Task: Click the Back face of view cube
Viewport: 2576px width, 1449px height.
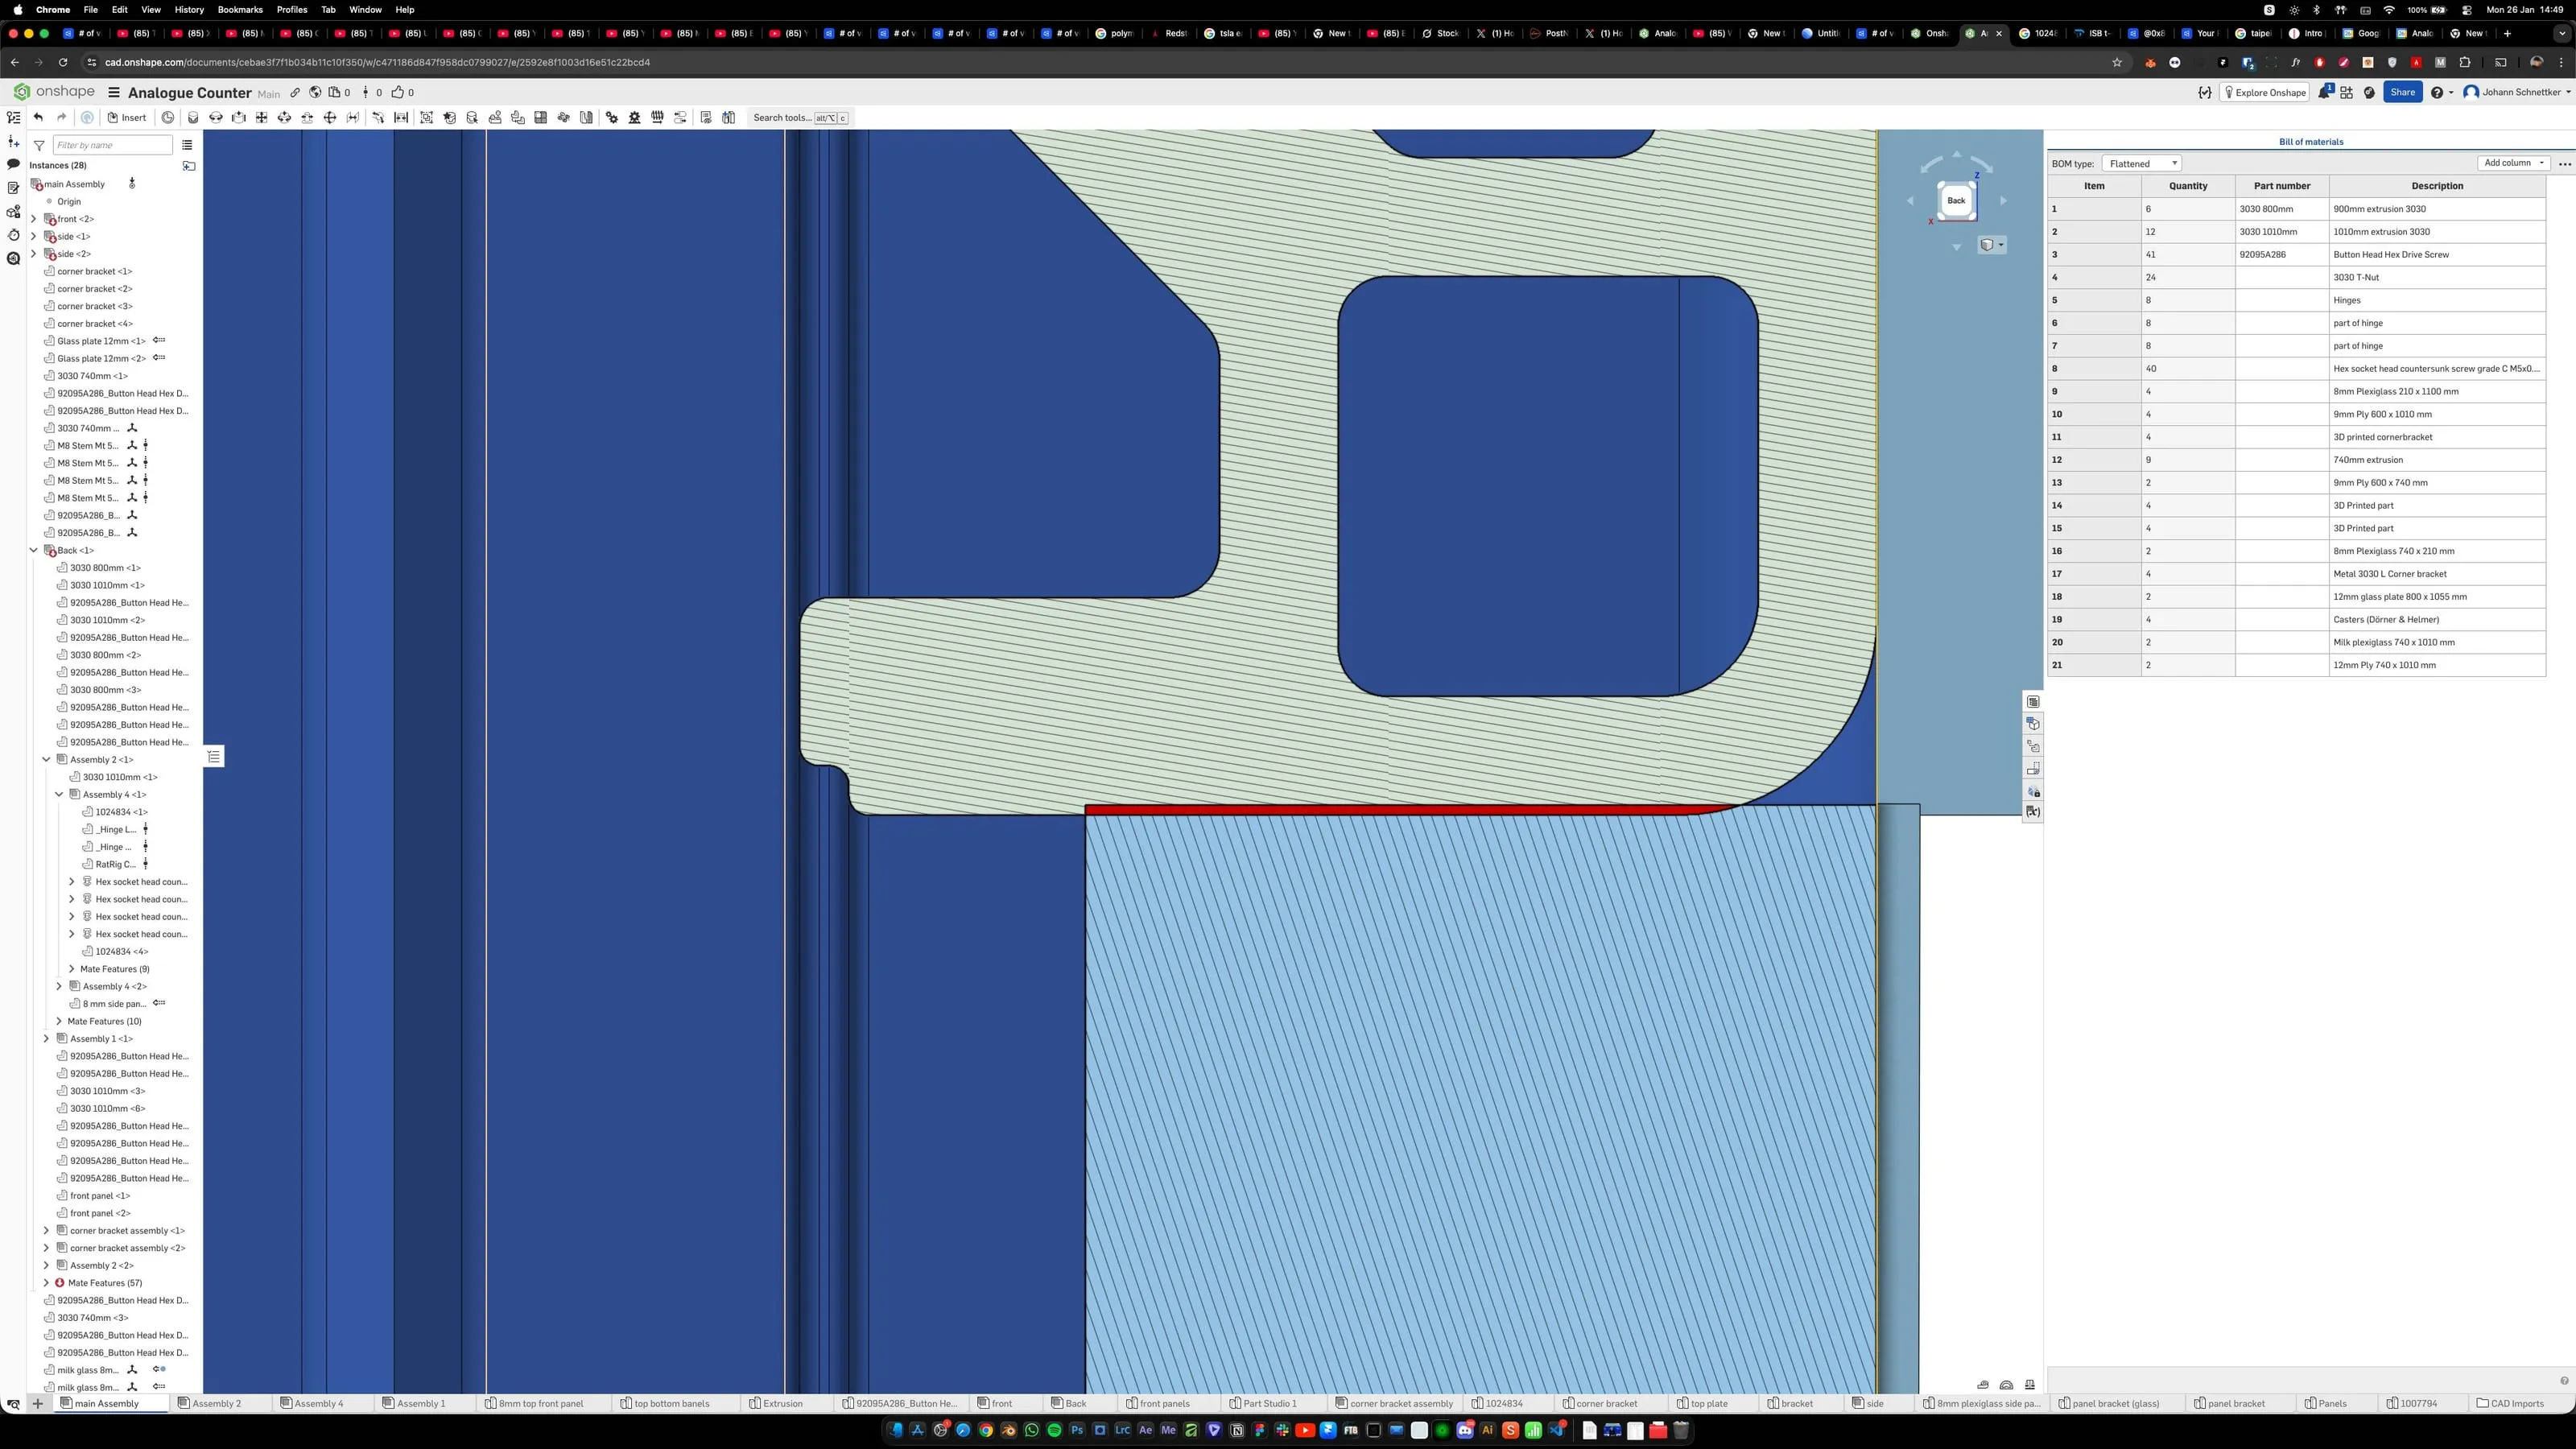Action: (1956, 200)
